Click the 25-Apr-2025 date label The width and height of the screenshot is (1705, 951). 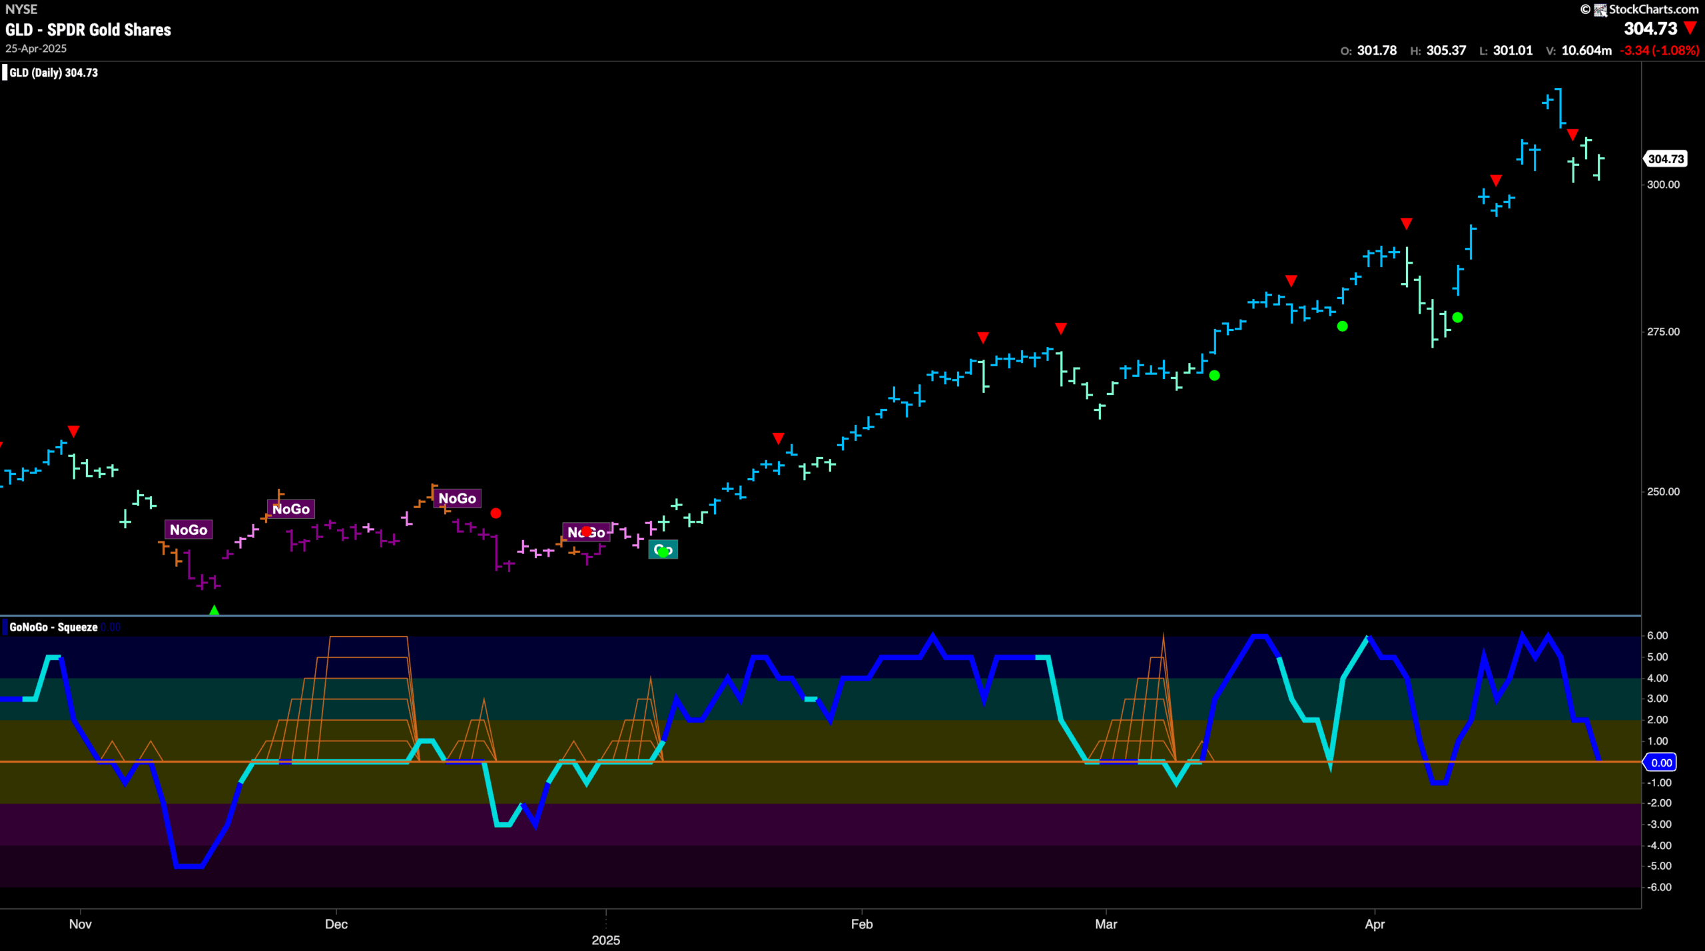[36, 49]
